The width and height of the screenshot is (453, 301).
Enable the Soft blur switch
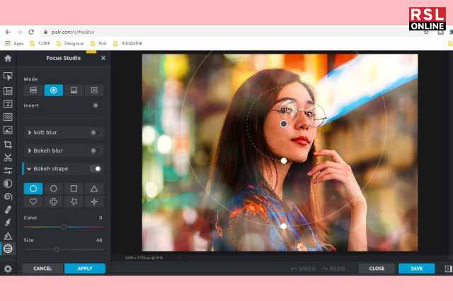(95, 133)
